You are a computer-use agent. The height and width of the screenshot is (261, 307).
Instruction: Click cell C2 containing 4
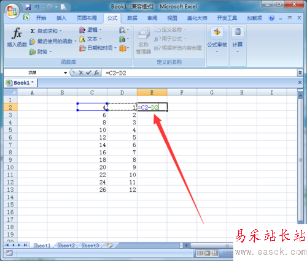tap(92, 107)
